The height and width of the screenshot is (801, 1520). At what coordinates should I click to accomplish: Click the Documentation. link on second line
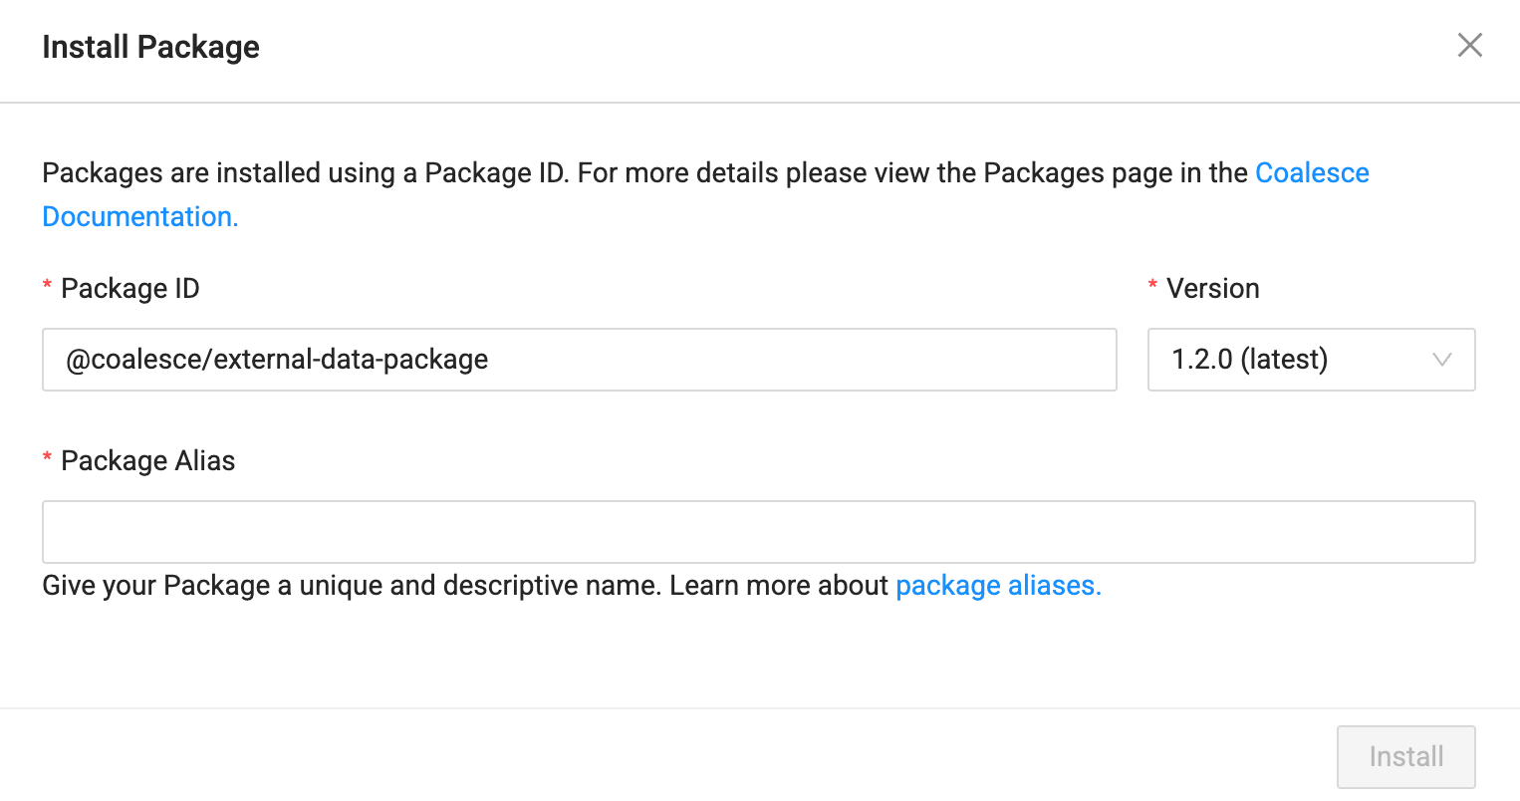pyautogui.click(x=140, y=217)
